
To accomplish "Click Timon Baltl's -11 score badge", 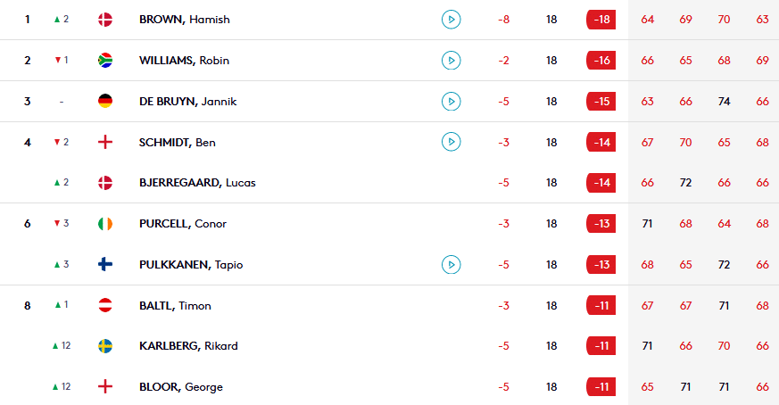I will point(601,305).
